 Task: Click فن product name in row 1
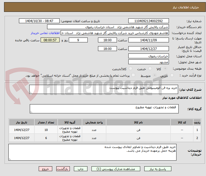[x=138, y=130]
